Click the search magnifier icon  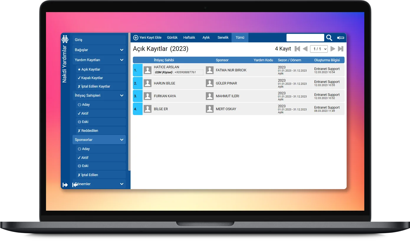[329, 38]
